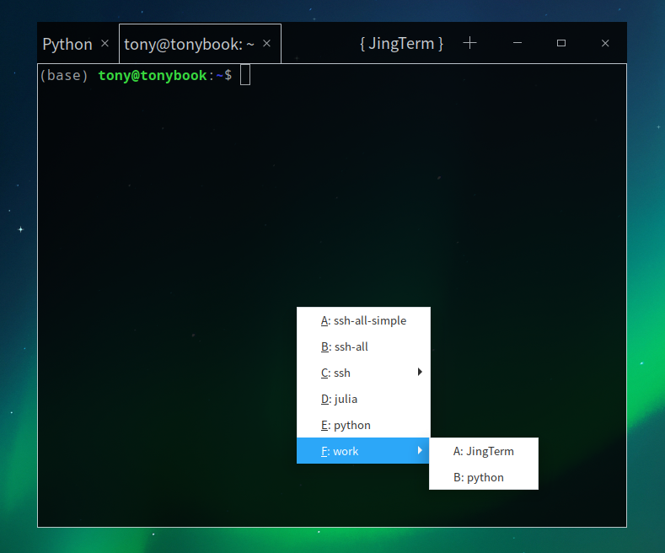The image size is (665, 553).
Task: Click the { JingTerm } title label
Action: [x=401, y=43]
